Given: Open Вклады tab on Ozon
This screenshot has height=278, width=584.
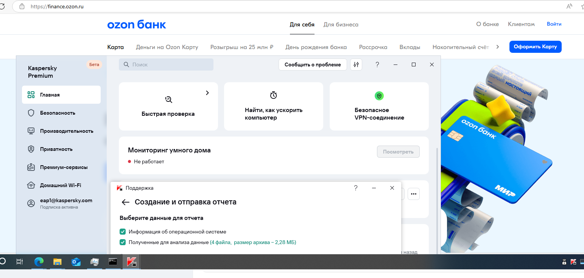Looking at the screenshot, I should click(x=410, y=47).
